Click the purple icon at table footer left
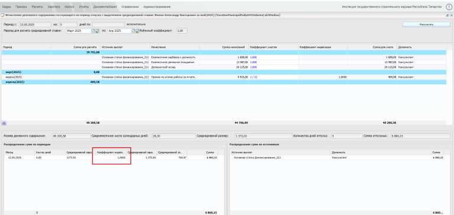Viewport: 454px width, 215px height. click(x=4, y=123)
